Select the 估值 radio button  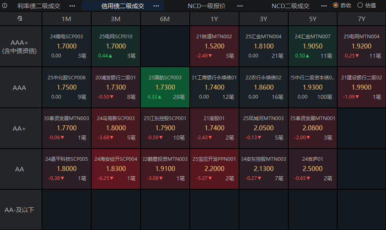tap(360, 5)
